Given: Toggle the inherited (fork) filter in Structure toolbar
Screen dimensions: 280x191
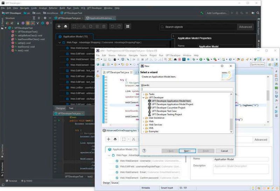Looking at the screenshot, I should (x=38, y=23).
